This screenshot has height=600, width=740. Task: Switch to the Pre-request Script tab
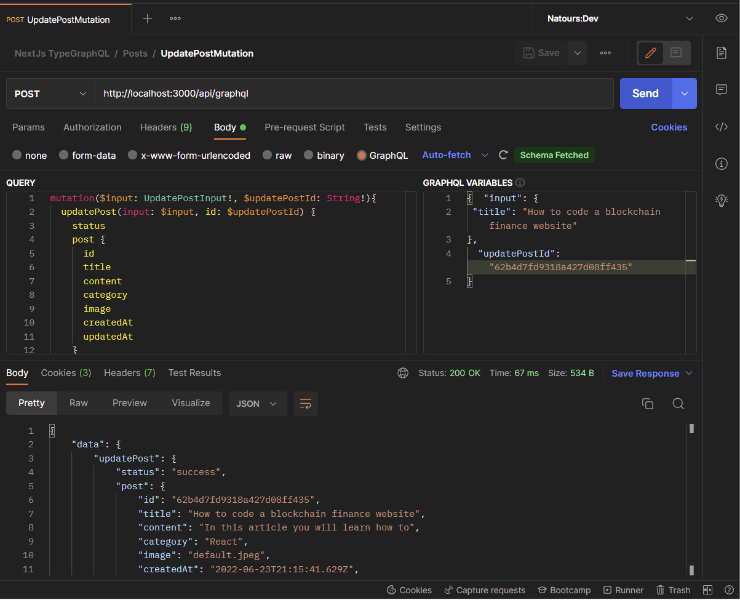click(304, 127)
